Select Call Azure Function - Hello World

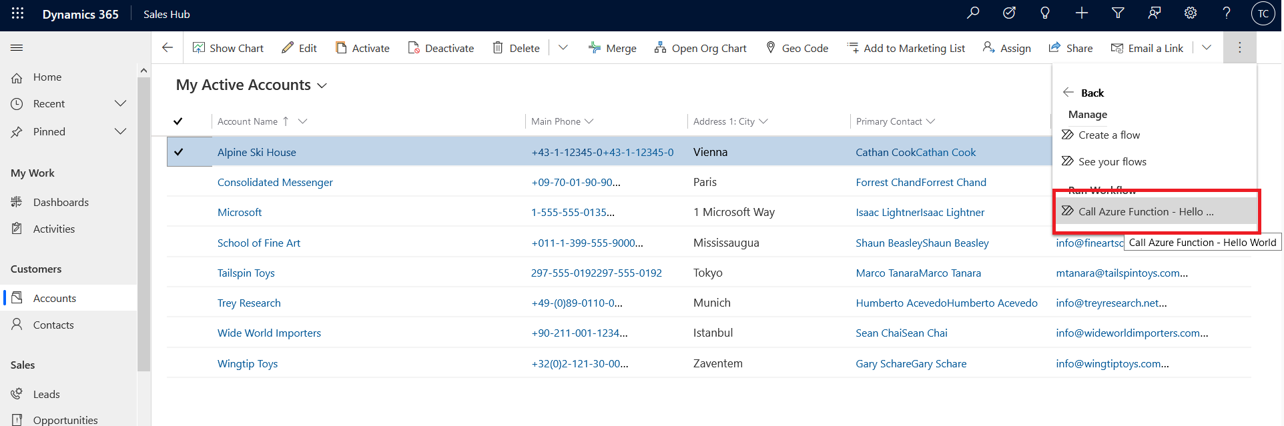pyautogui.click(x=1145, y=212)
